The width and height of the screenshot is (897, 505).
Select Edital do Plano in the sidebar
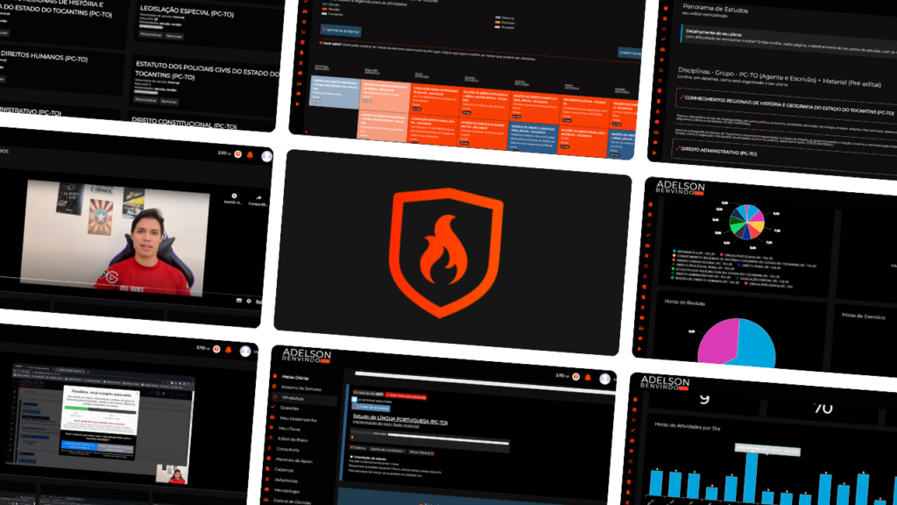(293, 439)
